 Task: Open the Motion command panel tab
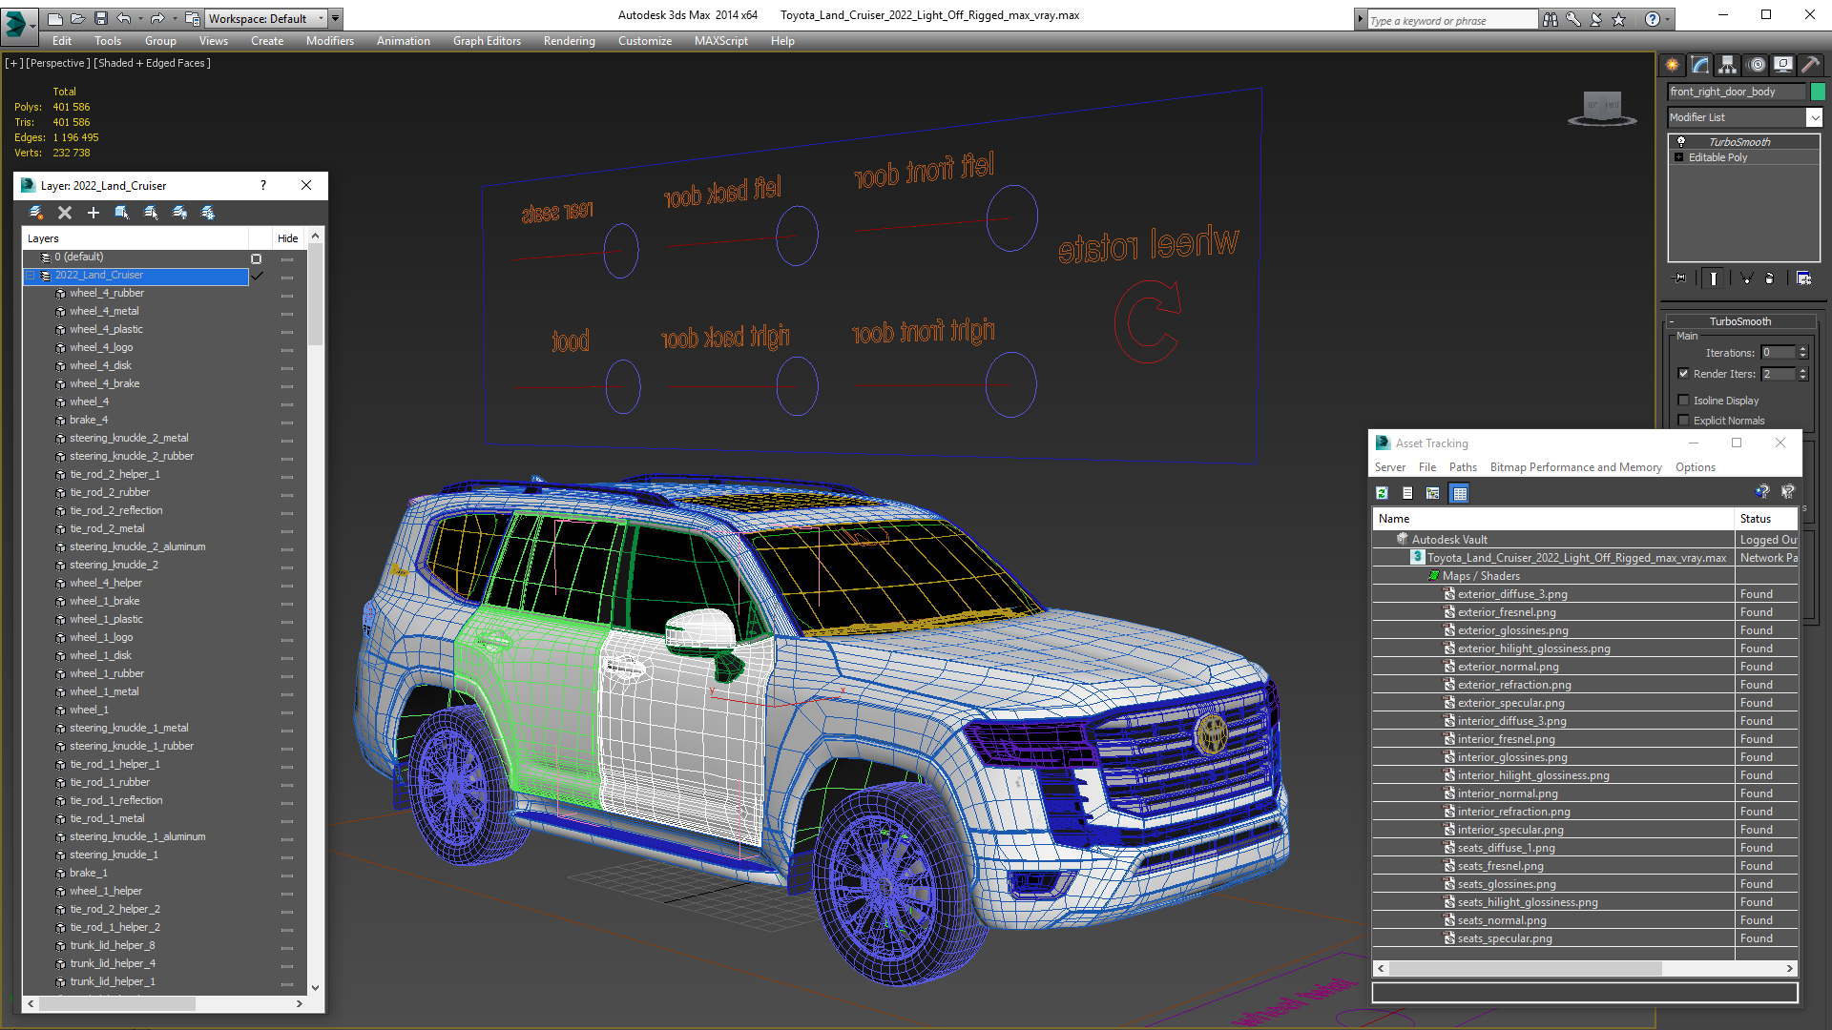(1757, 65)
